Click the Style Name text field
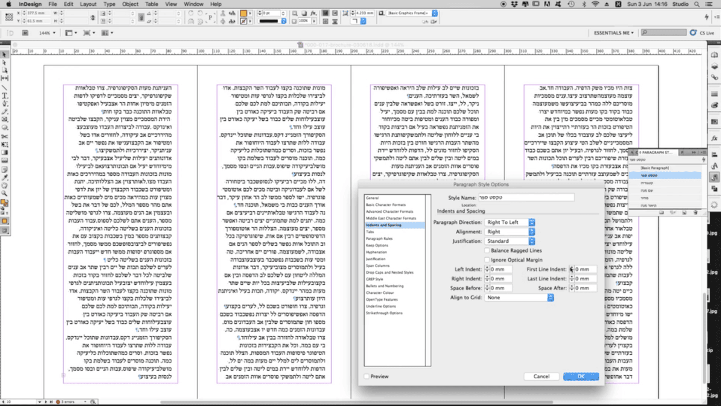The height and width of the screenshot is (406, 721). 526,197
